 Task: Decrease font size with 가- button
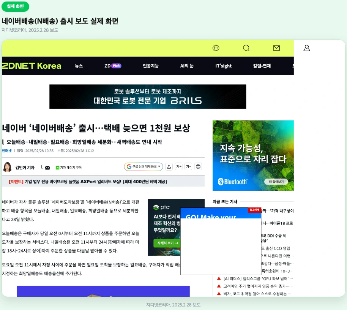[x=188, y=166]
